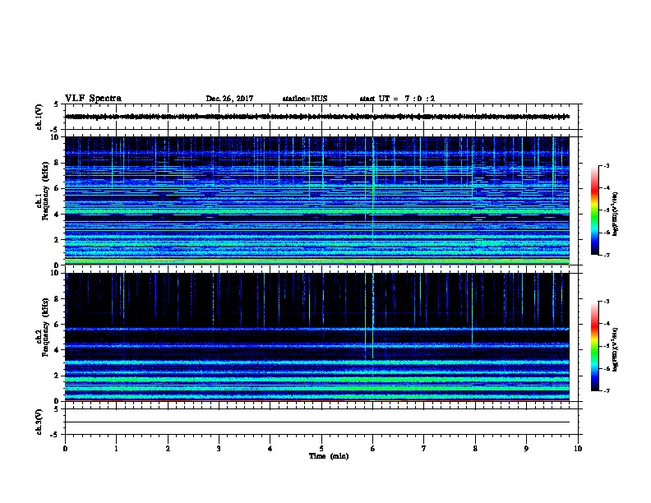Click the "-3" tick on the ch.2 color bar
The image size is (651, 503).
pyautogui.click(x=606, y=302)
